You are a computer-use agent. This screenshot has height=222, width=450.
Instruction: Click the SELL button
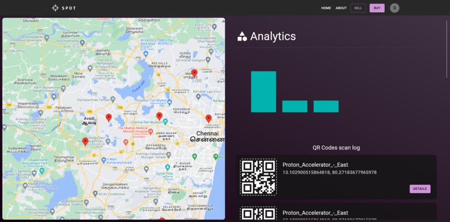pyautogui.click(x=358, y=8)
